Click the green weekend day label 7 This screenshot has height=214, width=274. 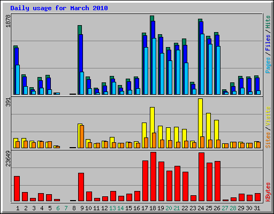tap(66, 208)
